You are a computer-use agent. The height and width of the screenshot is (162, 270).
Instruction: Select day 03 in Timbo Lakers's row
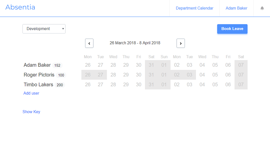(189, 85)
